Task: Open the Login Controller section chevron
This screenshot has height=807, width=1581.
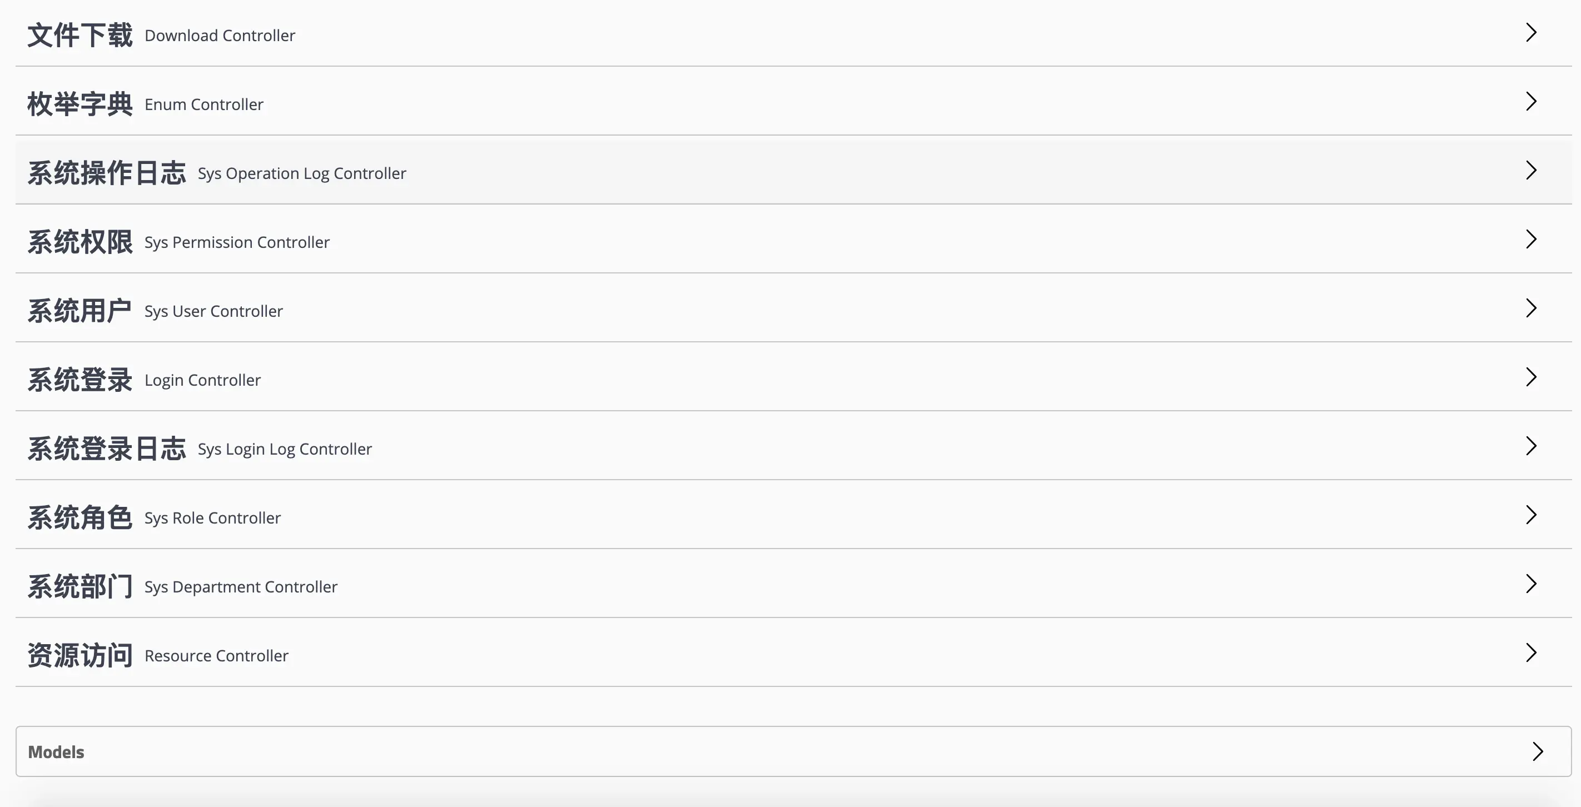Action: (1530, 377)
